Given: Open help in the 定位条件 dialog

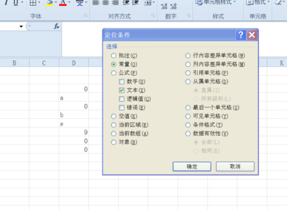Looking at the screenshot, I should [241, 35].
